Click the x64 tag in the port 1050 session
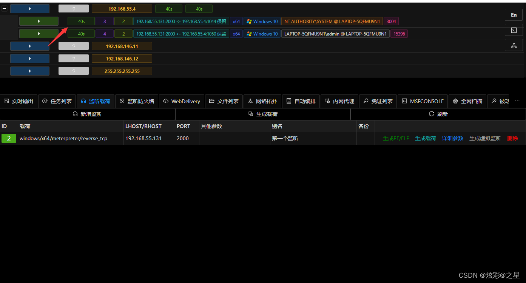Viewport: 526px width, 283px height. tap(236, 34)
